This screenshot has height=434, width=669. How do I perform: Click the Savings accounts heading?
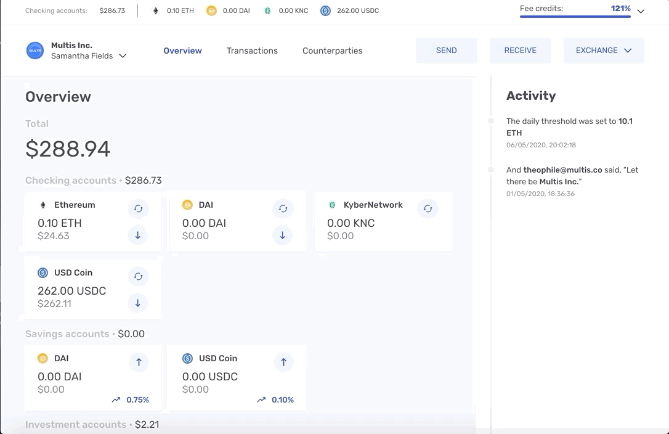point(67,334)
